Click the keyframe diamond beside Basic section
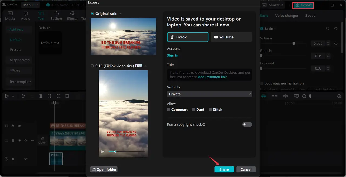 click(336, 29)
